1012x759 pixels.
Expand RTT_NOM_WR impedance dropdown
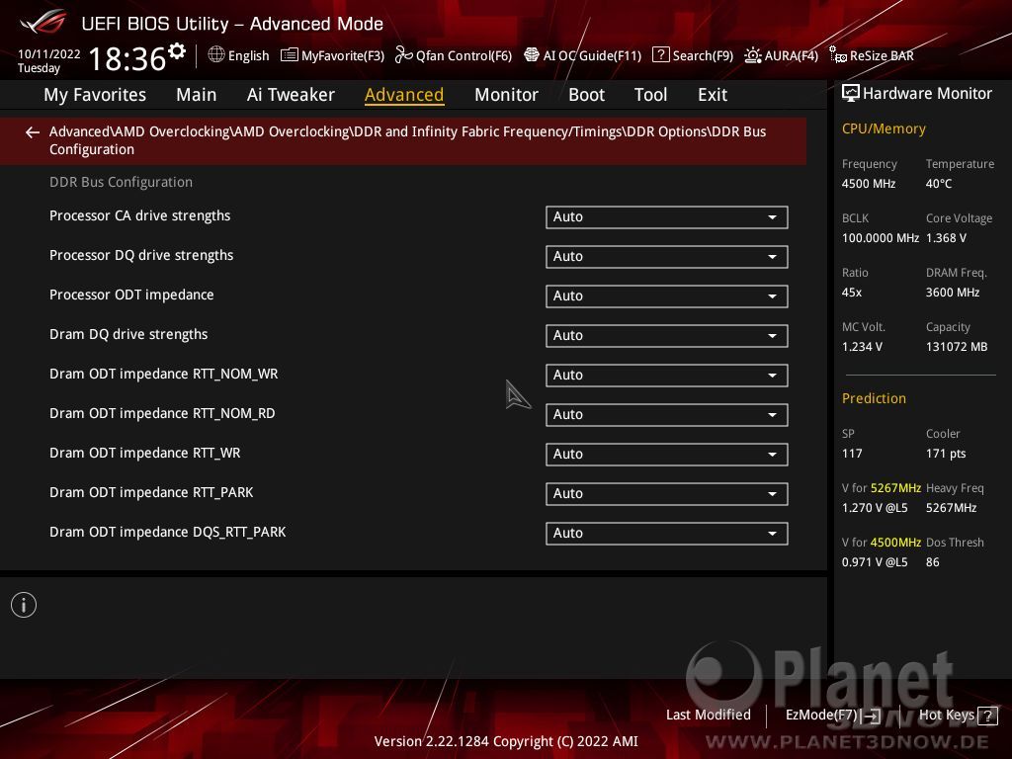click(667, 375)
